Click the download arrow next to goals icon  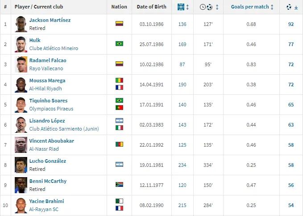(296, 8)
